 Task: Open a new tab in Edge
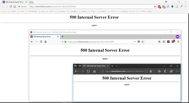click(112, 66)
